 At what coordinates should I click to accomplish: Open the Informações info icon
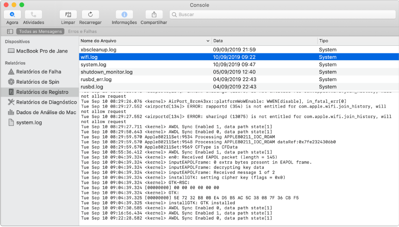coord(124,15)
